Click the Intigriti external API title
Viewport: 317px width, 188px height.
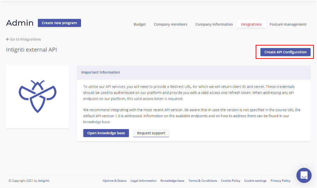32,49
